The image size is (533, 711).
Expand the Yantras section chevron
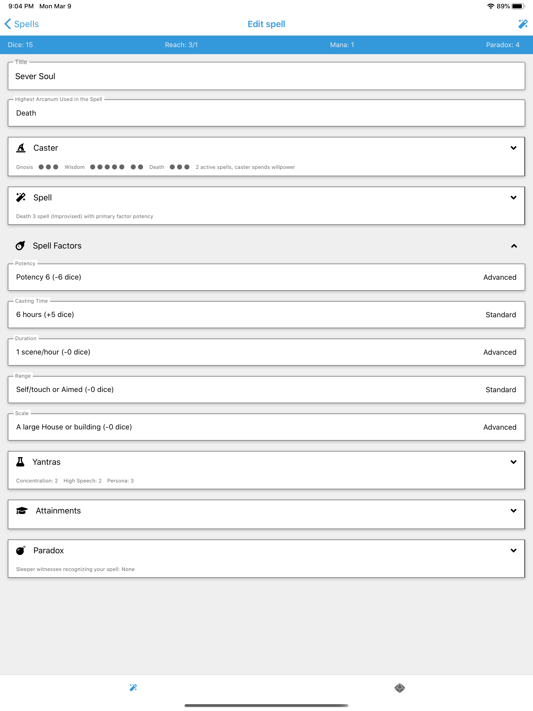tap(513, 462)
